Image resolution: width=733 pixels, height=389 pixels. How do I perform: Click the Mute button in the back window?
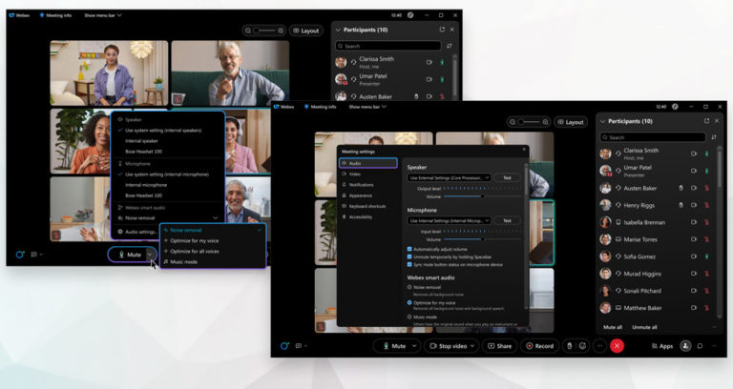tap(130, 255)
